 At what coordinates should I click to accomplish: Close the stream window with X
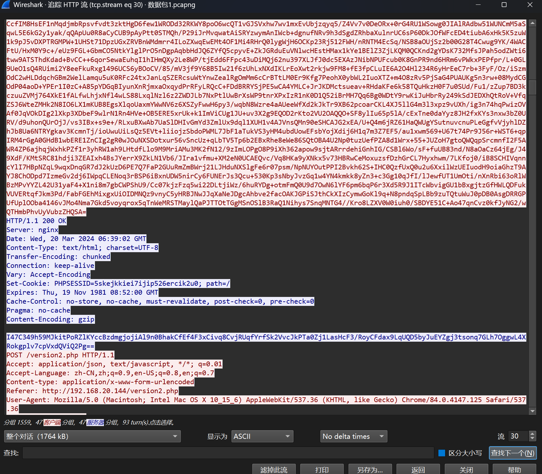tap(530, 5)
